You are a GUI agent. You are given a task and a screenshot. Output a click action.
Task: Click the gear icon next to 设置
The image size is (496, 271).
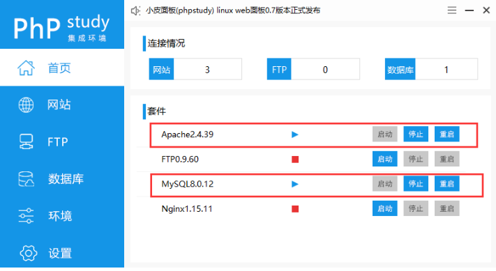pos(28,253)
